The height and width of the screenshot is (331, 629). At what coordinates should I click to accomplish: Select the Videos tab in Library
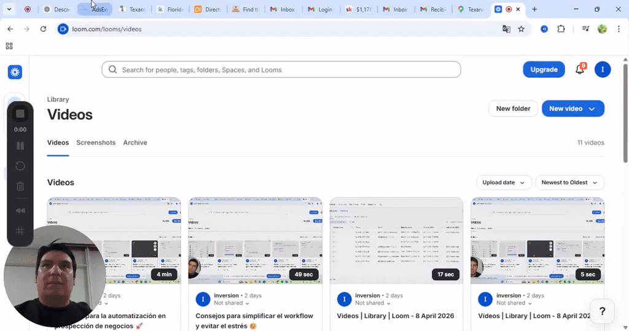(58, 142)
